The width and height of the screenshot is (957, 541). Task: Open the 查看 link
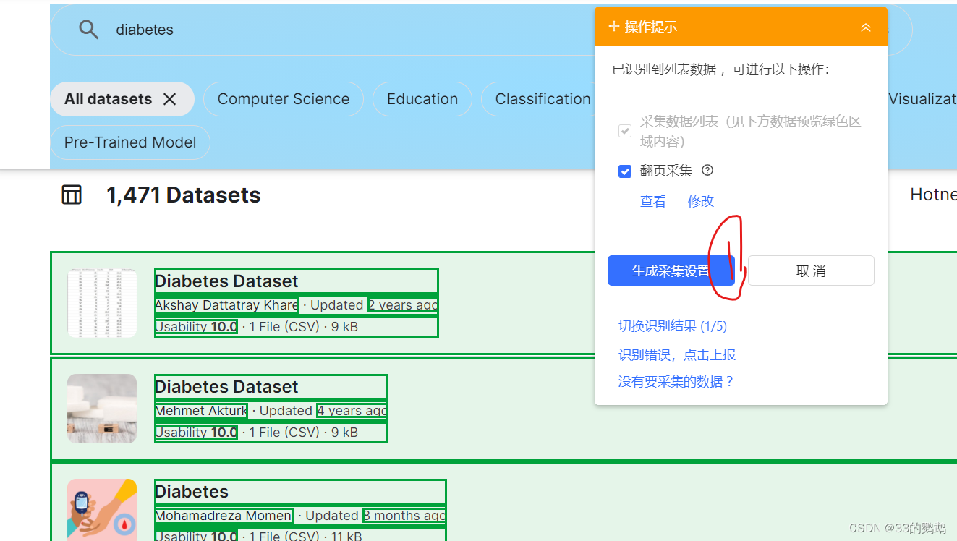[653, 201]
